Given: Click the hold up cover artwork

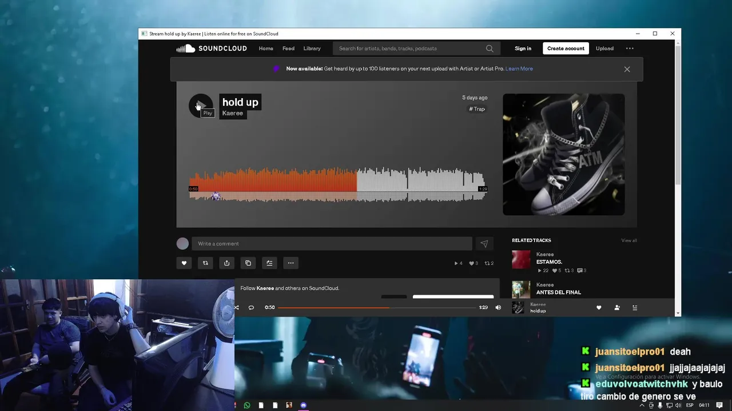Looking at the screenshot, I should tap(563, 154).
